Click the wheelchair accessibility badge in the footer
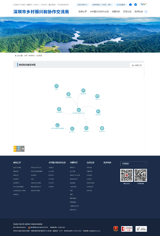 tap(141, 229)
